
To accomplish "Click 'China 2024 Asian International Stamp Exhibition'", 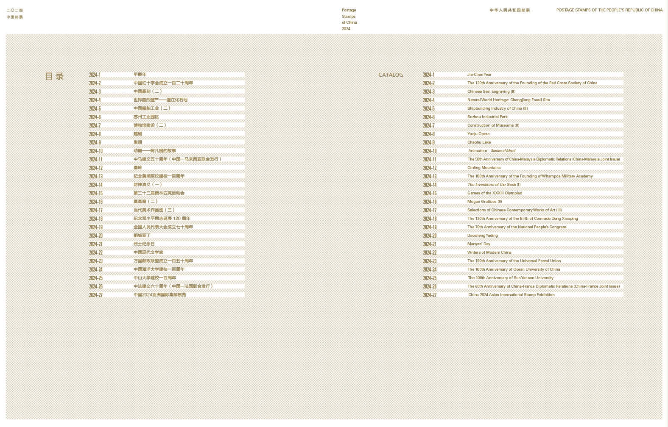I will 511,295.
